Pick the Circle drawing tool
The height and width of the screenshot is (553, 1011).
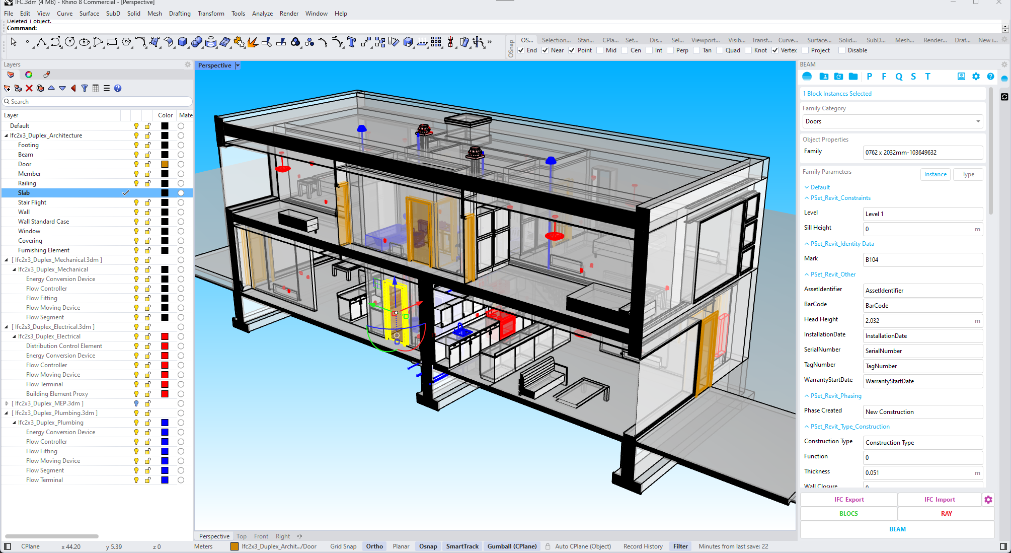70,42
